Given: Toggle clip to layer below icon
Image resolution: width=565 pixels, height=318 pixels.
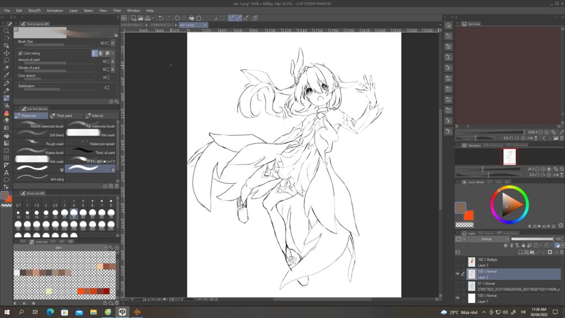Looking at the screenshot, I should (x=505, y=246).
